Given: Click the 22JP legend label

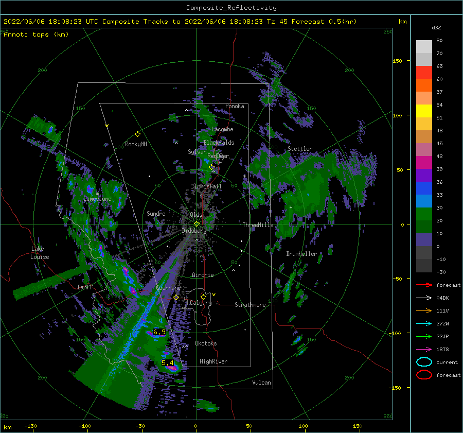Looking at the screenshot, I should pyautogui.click(x=442, y=336).
